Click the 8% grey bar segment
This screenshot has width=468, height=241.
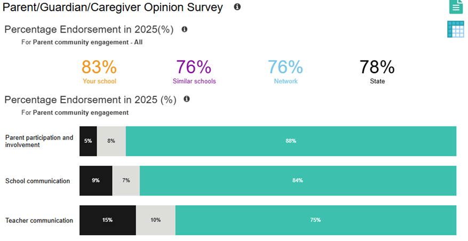click(111, 141)
